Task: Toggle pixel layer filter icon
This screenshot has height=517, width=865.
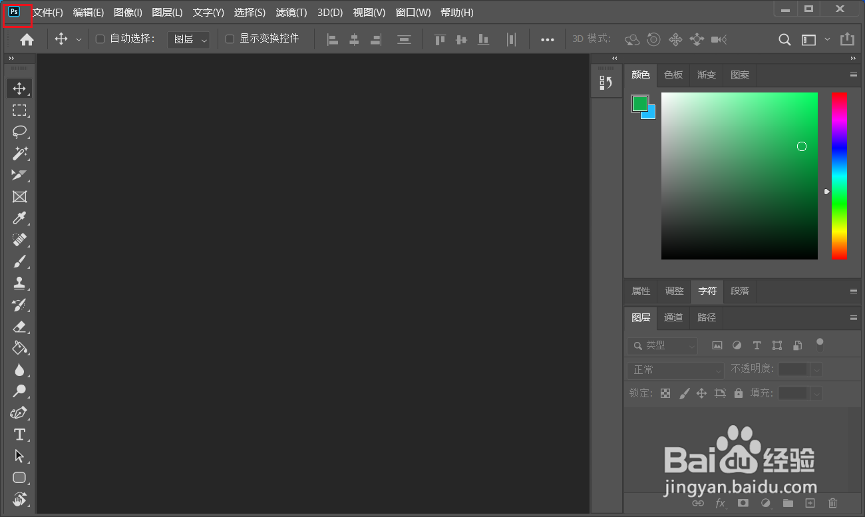Action: click(x=717, y=345)
